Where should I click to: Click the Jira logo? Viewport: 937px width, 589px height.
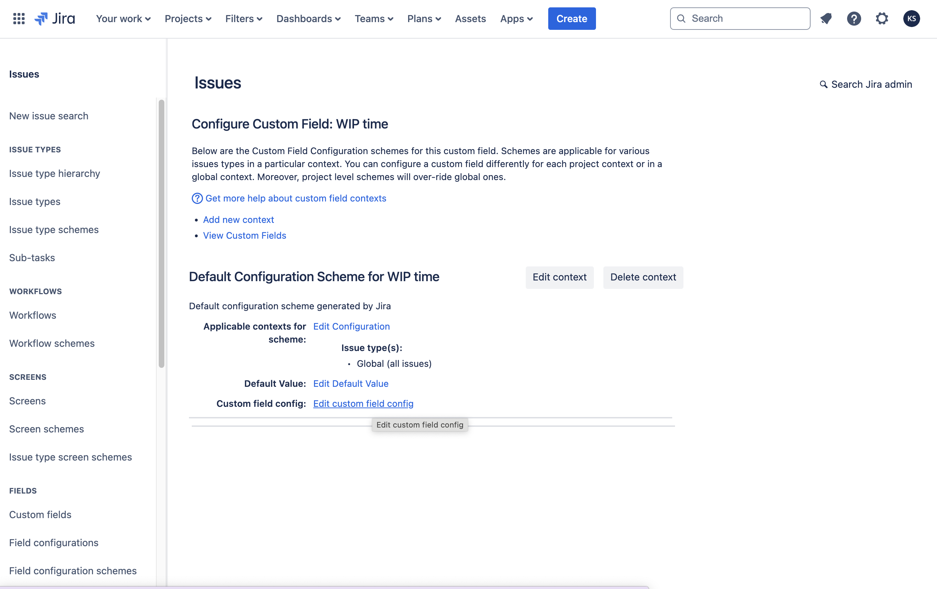pyautogui.click(x=55, y=19)
